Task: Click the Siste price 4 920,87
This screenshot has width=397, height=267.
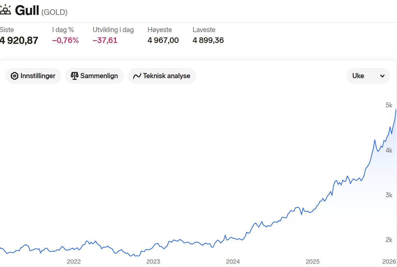Action: click(19, 40)
